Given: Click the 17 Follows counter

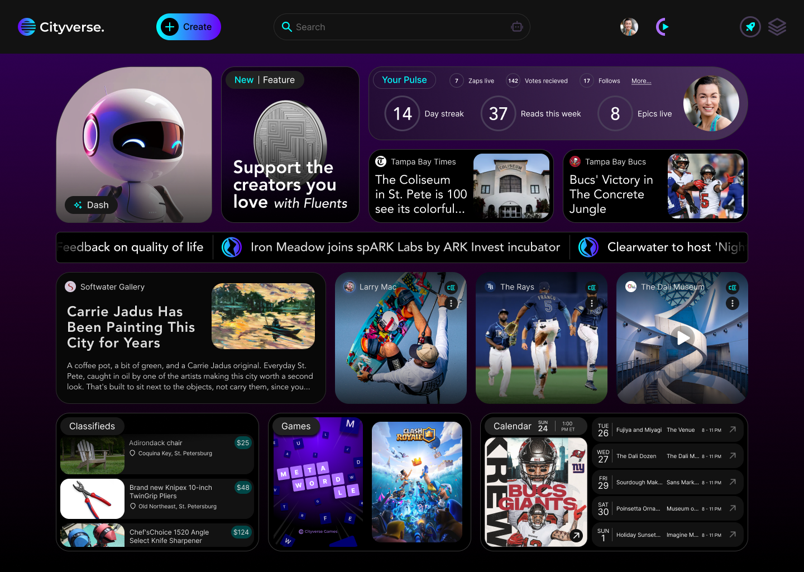Looking at the screenshot, I should pyautogui.click(x=600, y=81).
